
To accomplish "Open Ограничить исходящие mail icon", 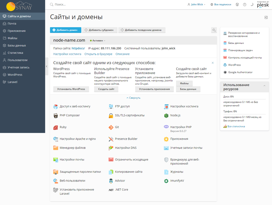I will [111, 159].
